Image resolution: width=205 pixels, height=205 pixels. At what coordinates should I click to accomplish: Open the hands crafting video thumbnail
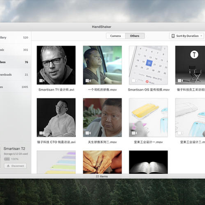coord(102,162)
